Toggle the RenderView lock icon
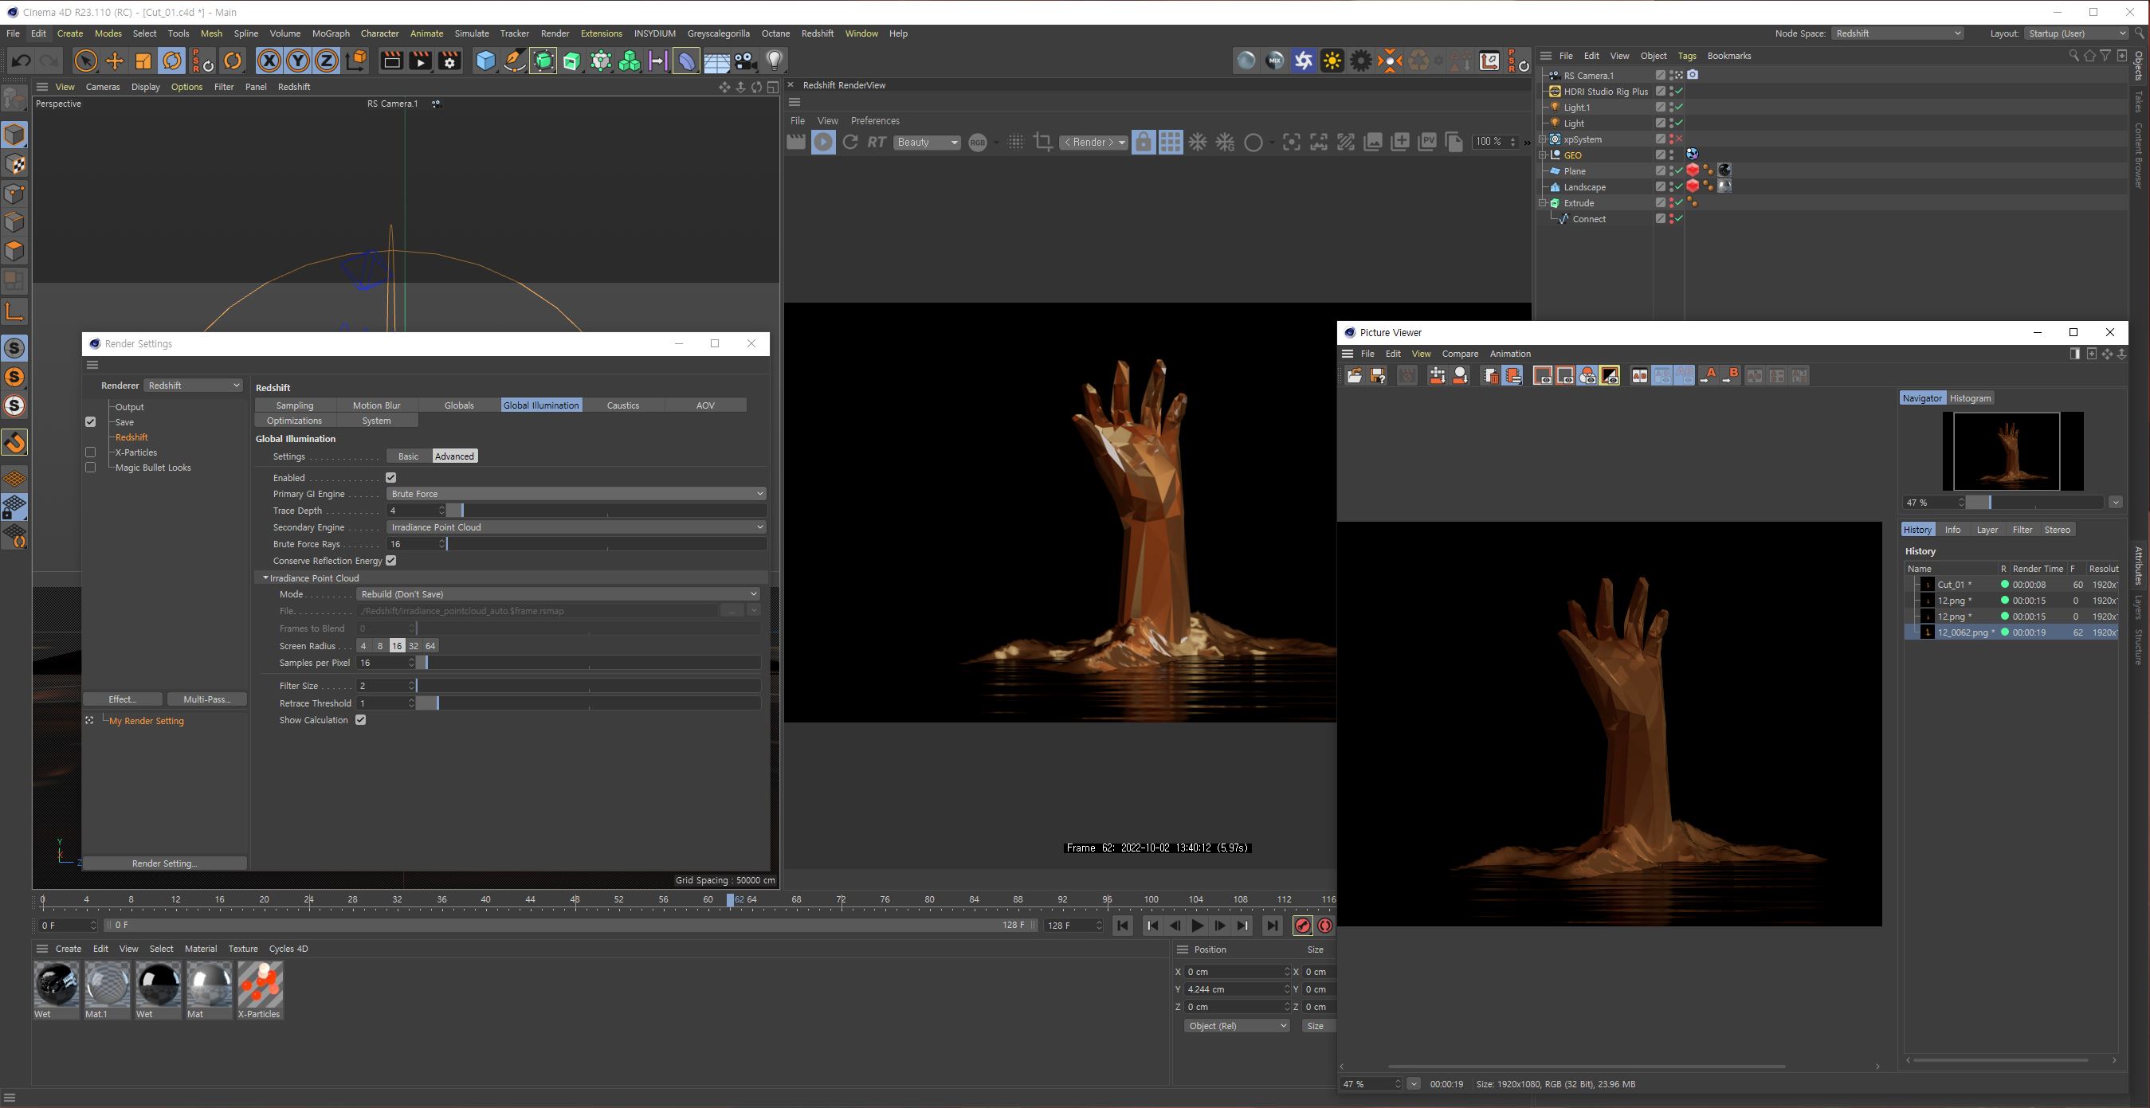 [x=1144, y=143]
